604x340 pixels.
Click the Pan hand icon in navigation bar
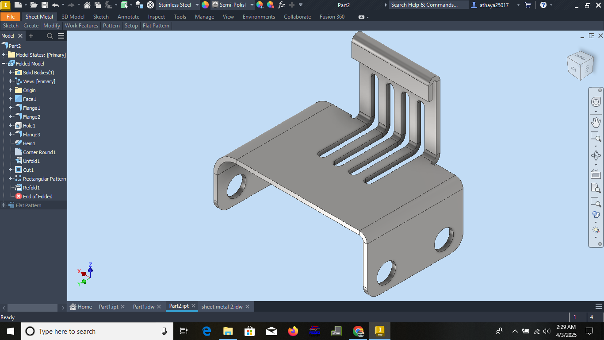pos(596,122)
